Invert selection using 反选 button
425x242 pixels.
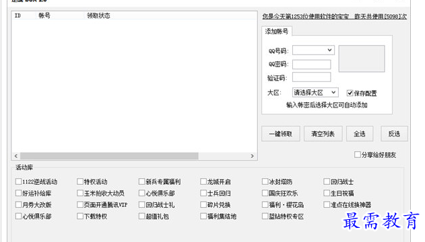395,134
